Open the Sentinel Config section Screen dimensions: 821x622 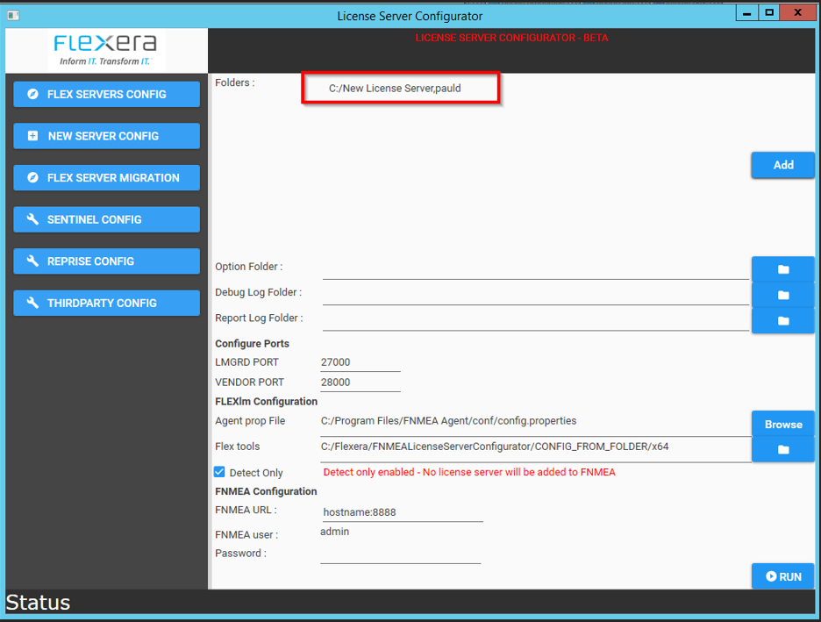107,219
